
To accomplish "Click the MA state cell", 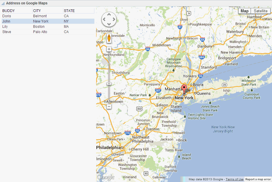I will point(66,27).
